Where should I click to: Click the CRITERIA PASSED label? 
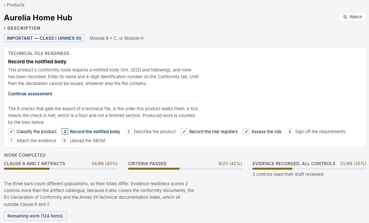tap(147, 164)
